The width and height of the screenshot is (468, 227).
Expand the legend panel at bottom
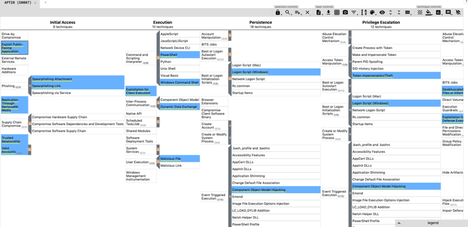pyautogui.click(x=398, y=223)
